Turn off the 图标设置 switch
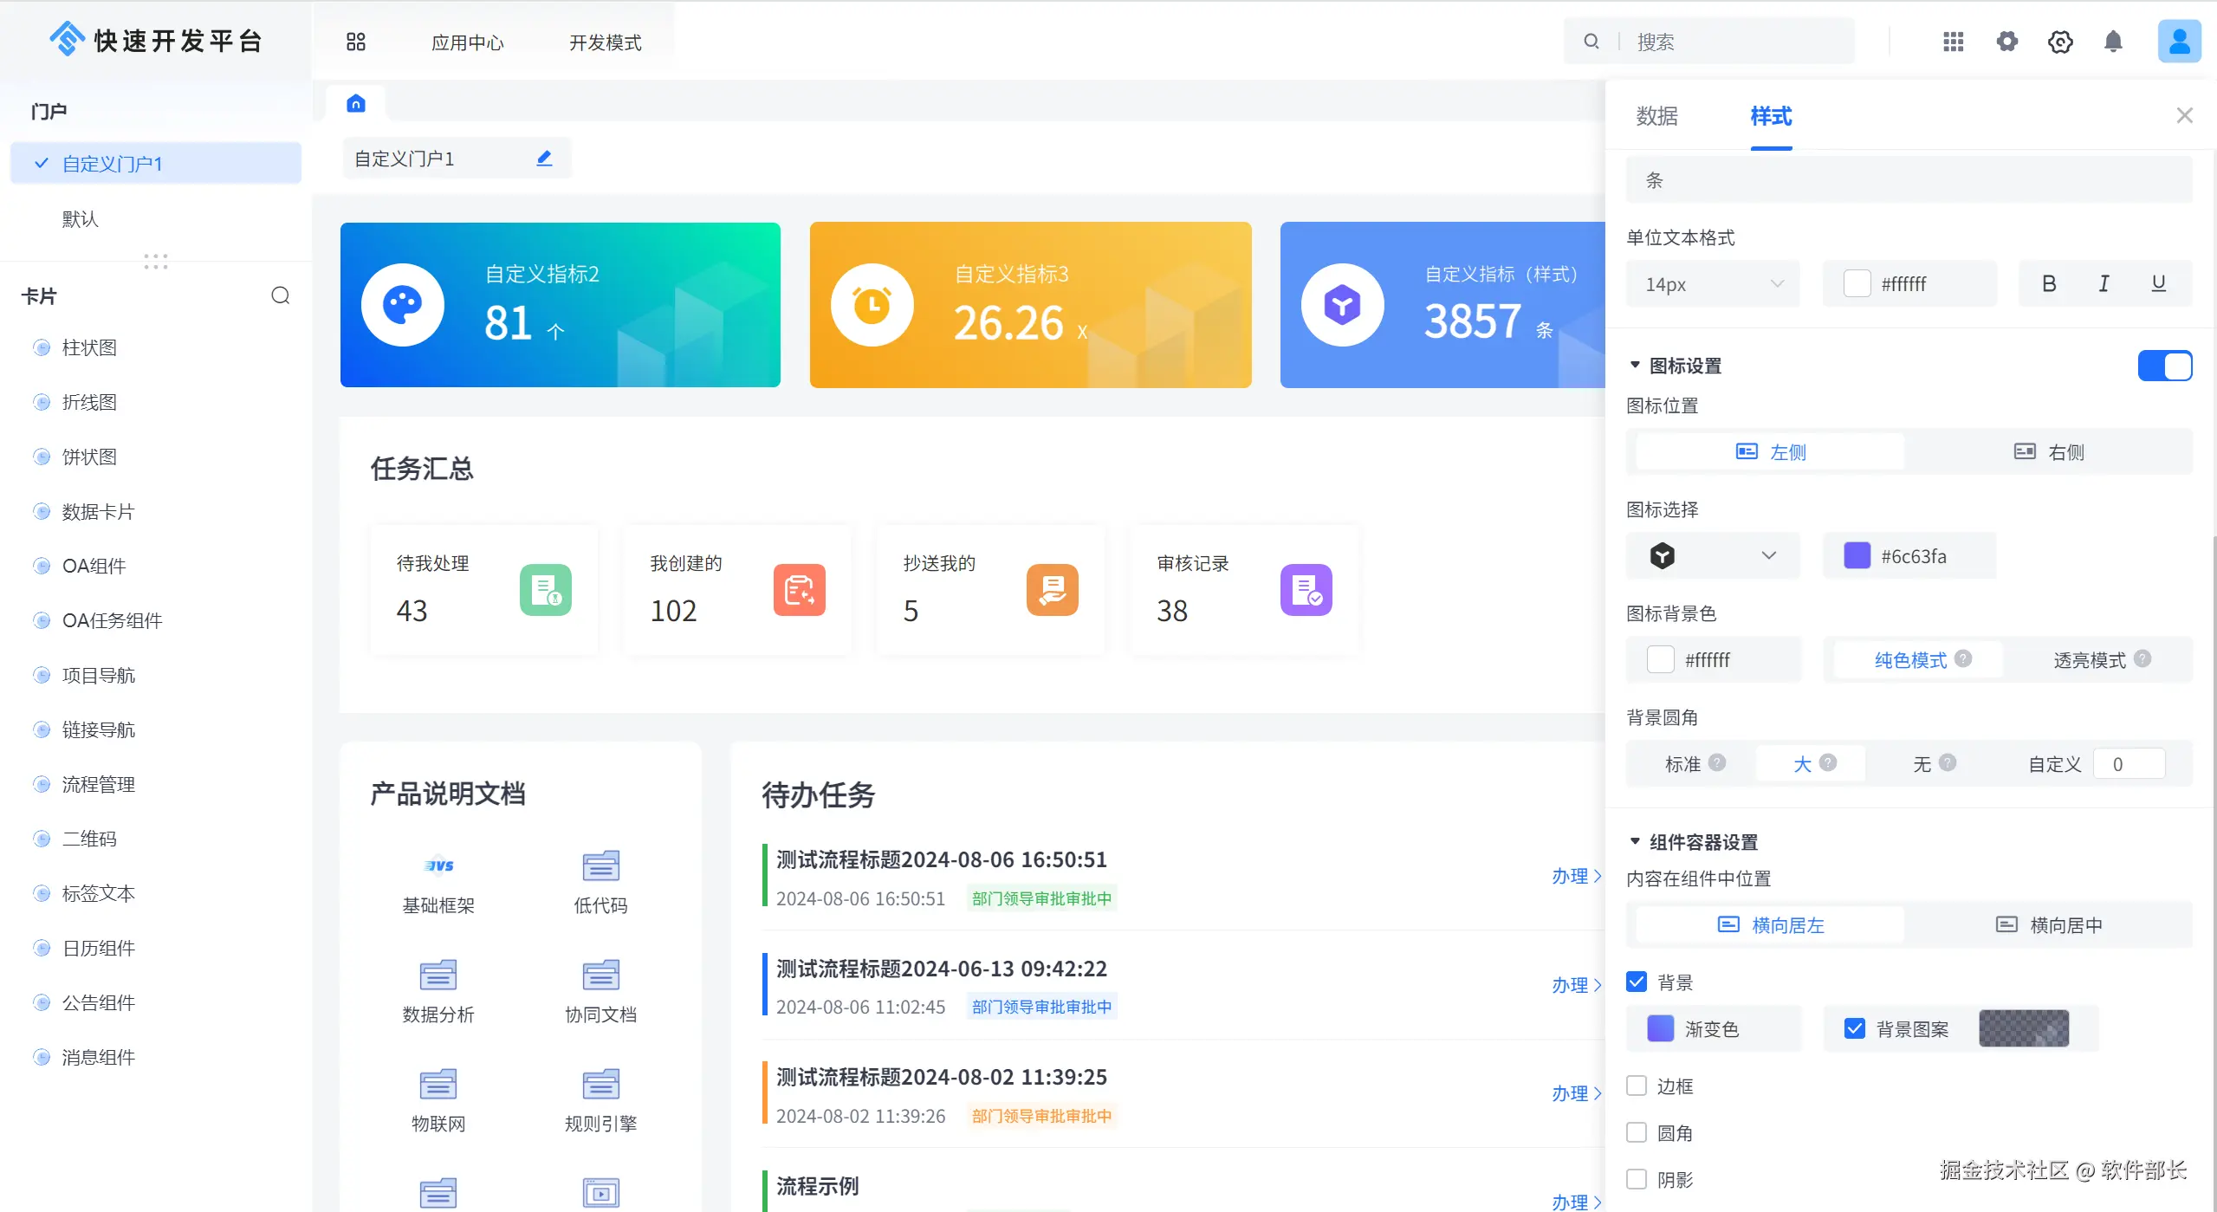 (2164, 366)
